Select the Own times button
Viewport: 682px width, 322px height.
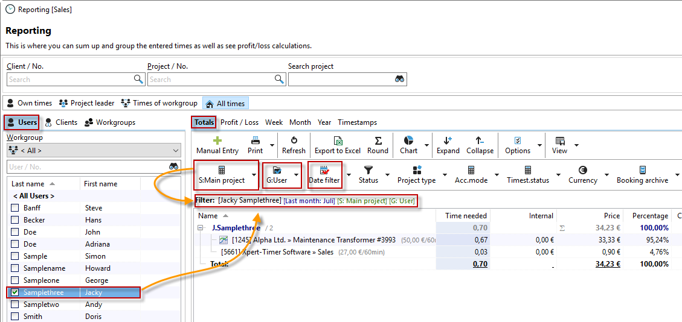pyautogui.click(x=29, y=103)
